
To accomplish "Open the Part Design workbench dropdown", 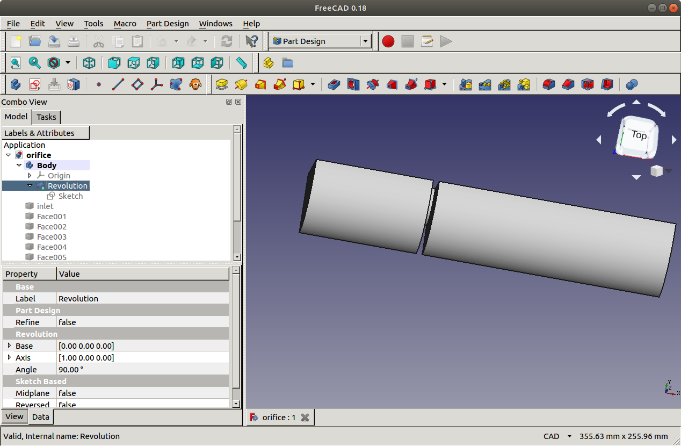I will pyautogui.click(x=365, y=41).
